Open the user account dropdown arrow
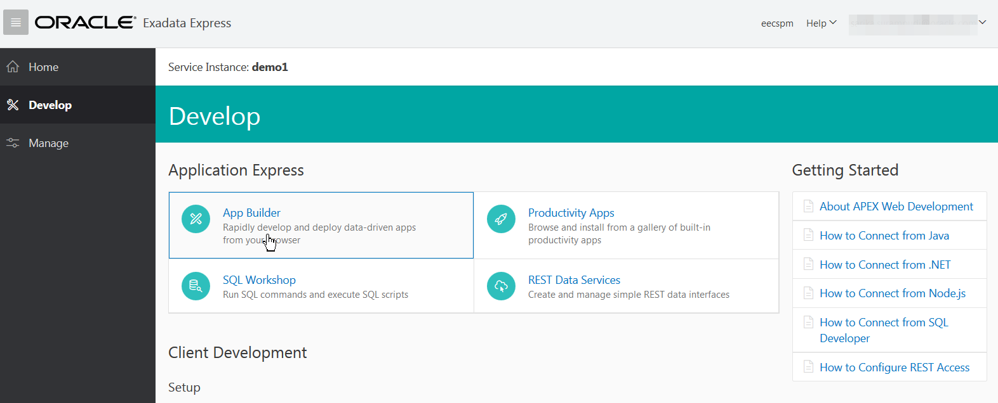This screenshot has height=403, width=998. (x=982, y=23)
